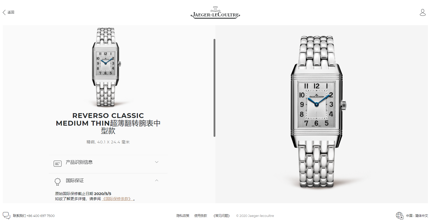
Task: Click the Jaeger-LeCoultre logo
Action: pos(215,12)
